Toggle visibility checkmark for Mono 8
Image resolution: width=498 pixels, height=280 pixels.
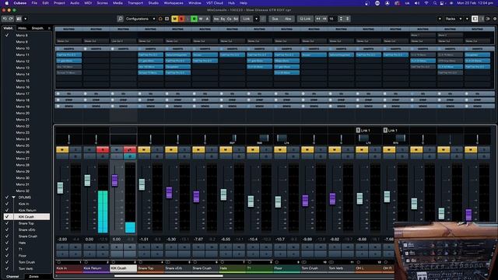coord(7,35)
